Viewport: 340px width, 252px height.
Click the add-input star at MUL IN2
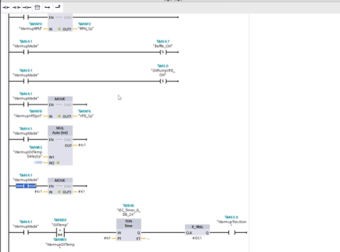point(58,162)
